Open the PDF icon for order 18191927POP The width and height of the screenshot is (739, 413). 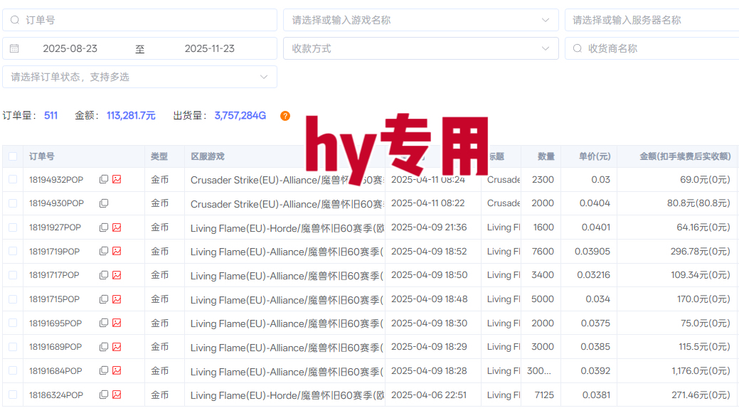(x=115, y=227)
